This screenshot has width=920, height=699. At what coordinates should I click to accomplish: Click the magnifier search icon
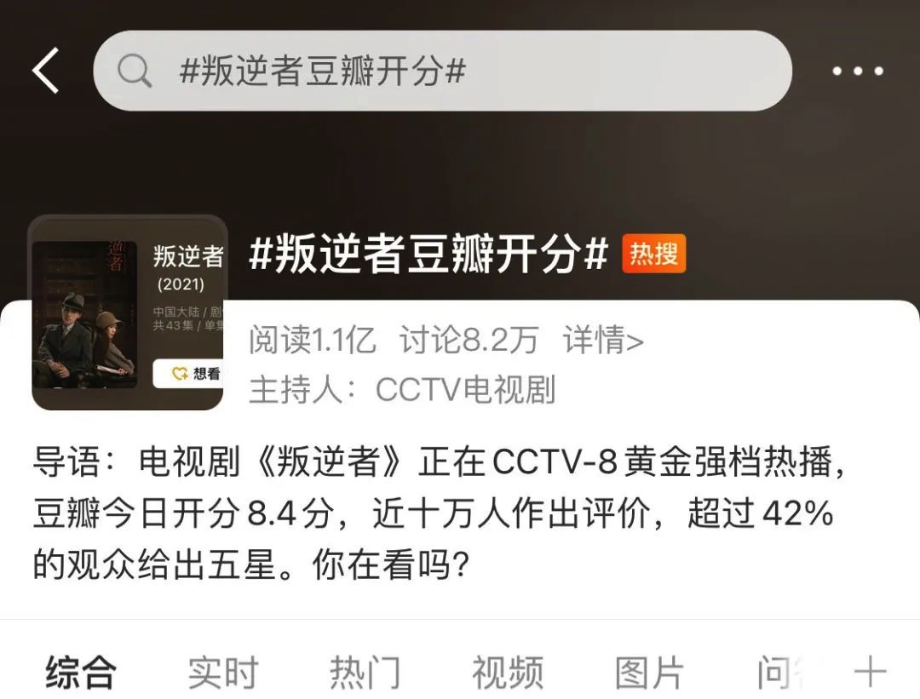click(135, 71)
